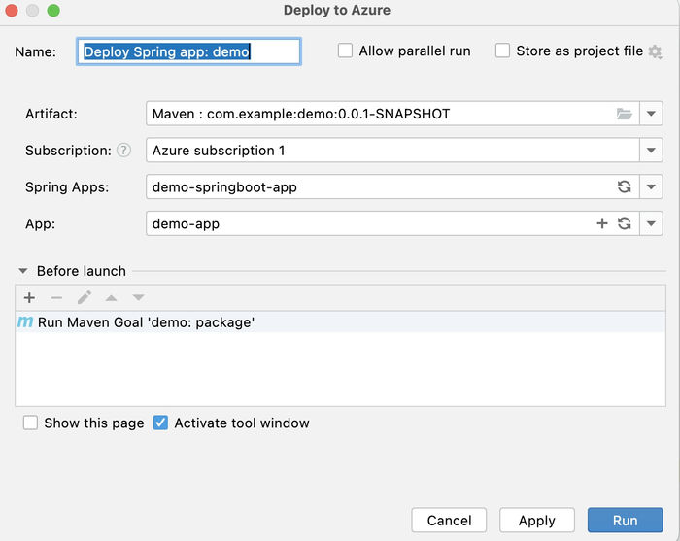Move the Before launch task up
The width and height of the screenshot is (680, 541).
pos(111,298)
